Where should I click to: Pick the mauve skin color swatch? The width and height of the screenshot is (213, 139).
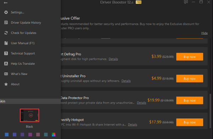coord(38,134)
